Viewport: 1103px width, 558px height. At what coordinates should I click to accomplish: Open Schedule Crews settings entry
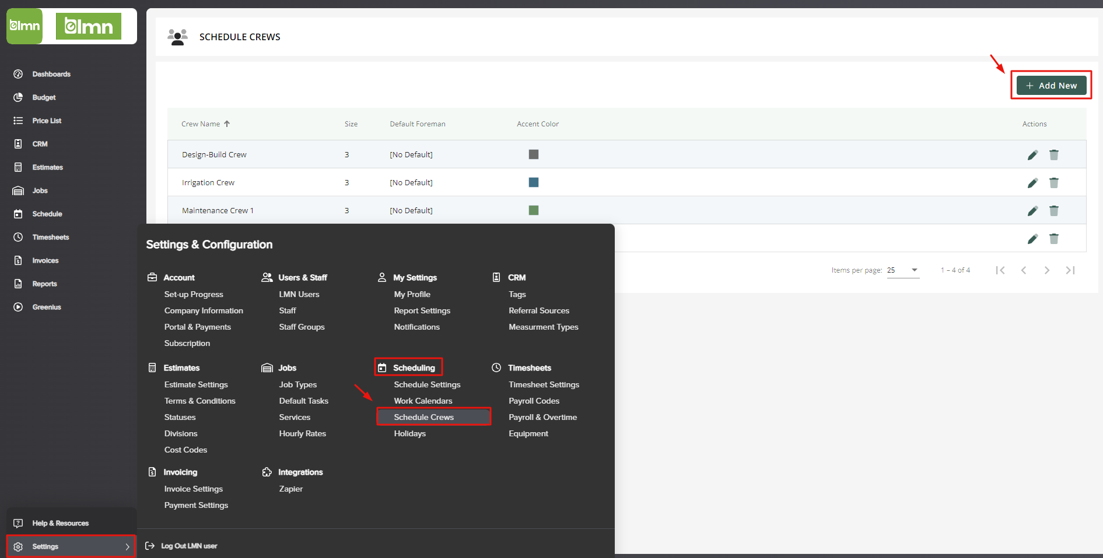click(x=433, y=417)
